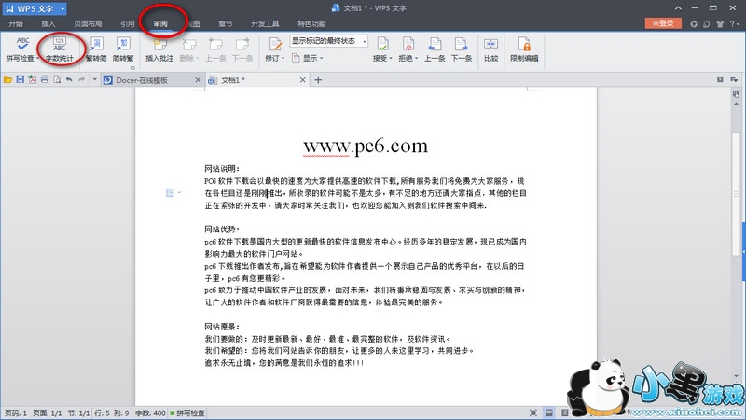
Task: Open 显示标记的最终状态 combo box
Action: (x=329, y=41)
